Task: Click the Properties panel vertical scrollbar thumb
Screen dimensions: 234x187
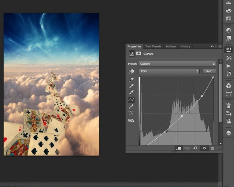Action: (x=220, y=93)
